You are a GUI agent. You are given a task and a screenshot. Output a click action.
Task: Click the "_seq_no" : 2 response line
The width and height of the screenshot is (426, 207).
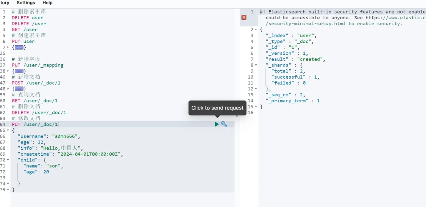coord(286,95)
